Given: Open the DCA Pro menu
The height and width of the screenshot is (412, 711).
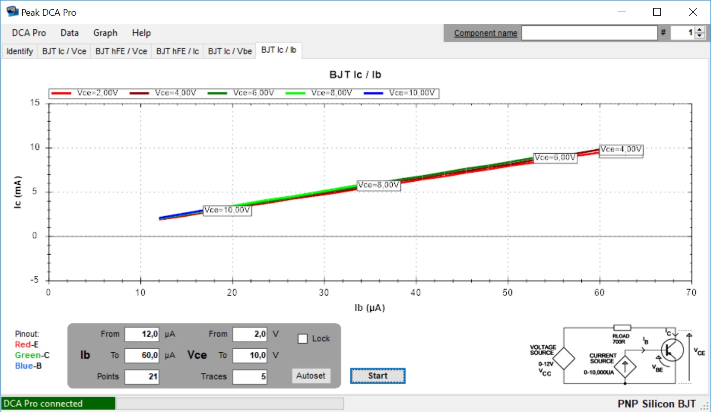Looking at the screenshot, I should coord(29,33).
